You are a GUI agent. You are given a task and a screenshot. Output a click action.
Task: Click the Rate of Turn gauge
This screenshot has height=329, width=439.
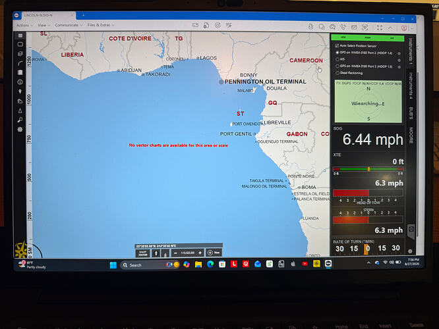click(368, 249)
